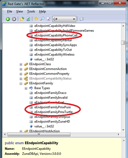Expand the EEndpointCommonProperty node
Viewport: 128px width, 158px height.
click(x=21, y=74)
